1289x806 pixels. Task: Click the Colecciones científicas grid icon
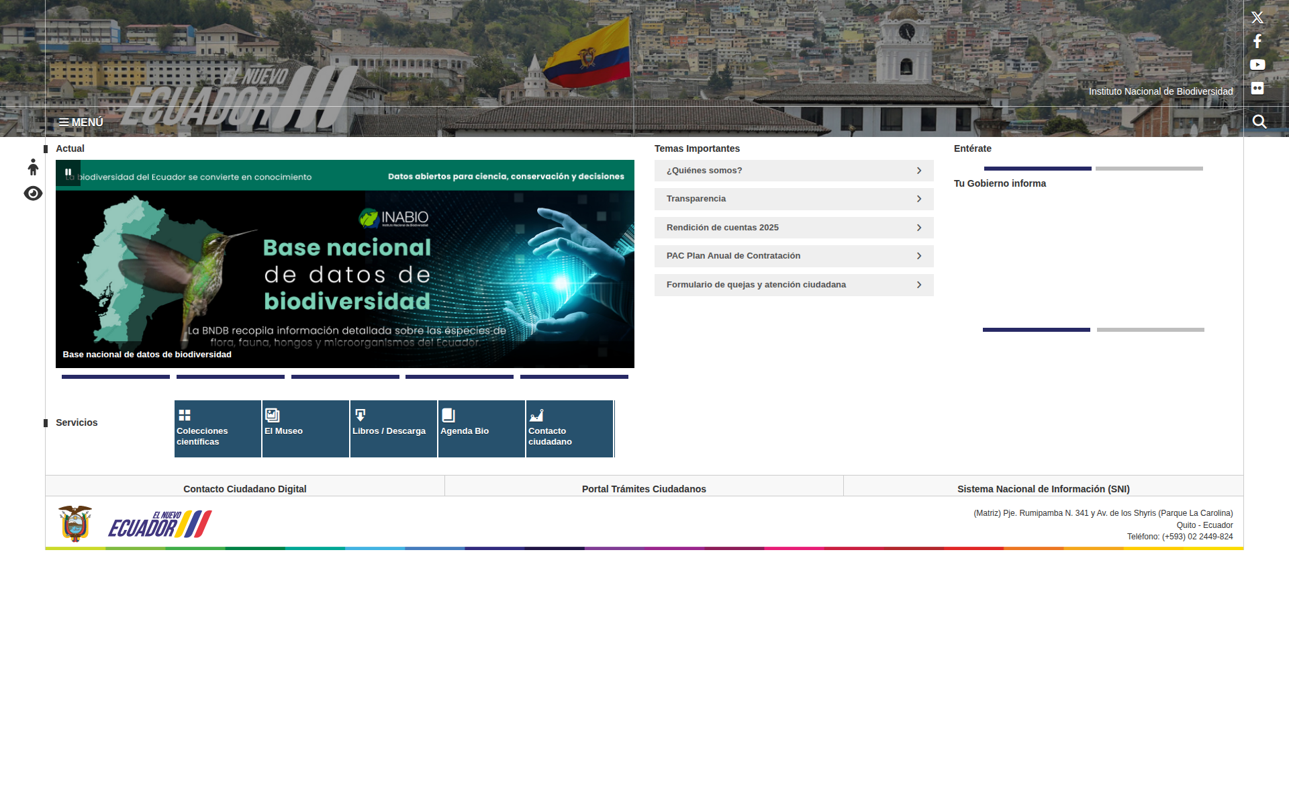(x=185, y=415)
